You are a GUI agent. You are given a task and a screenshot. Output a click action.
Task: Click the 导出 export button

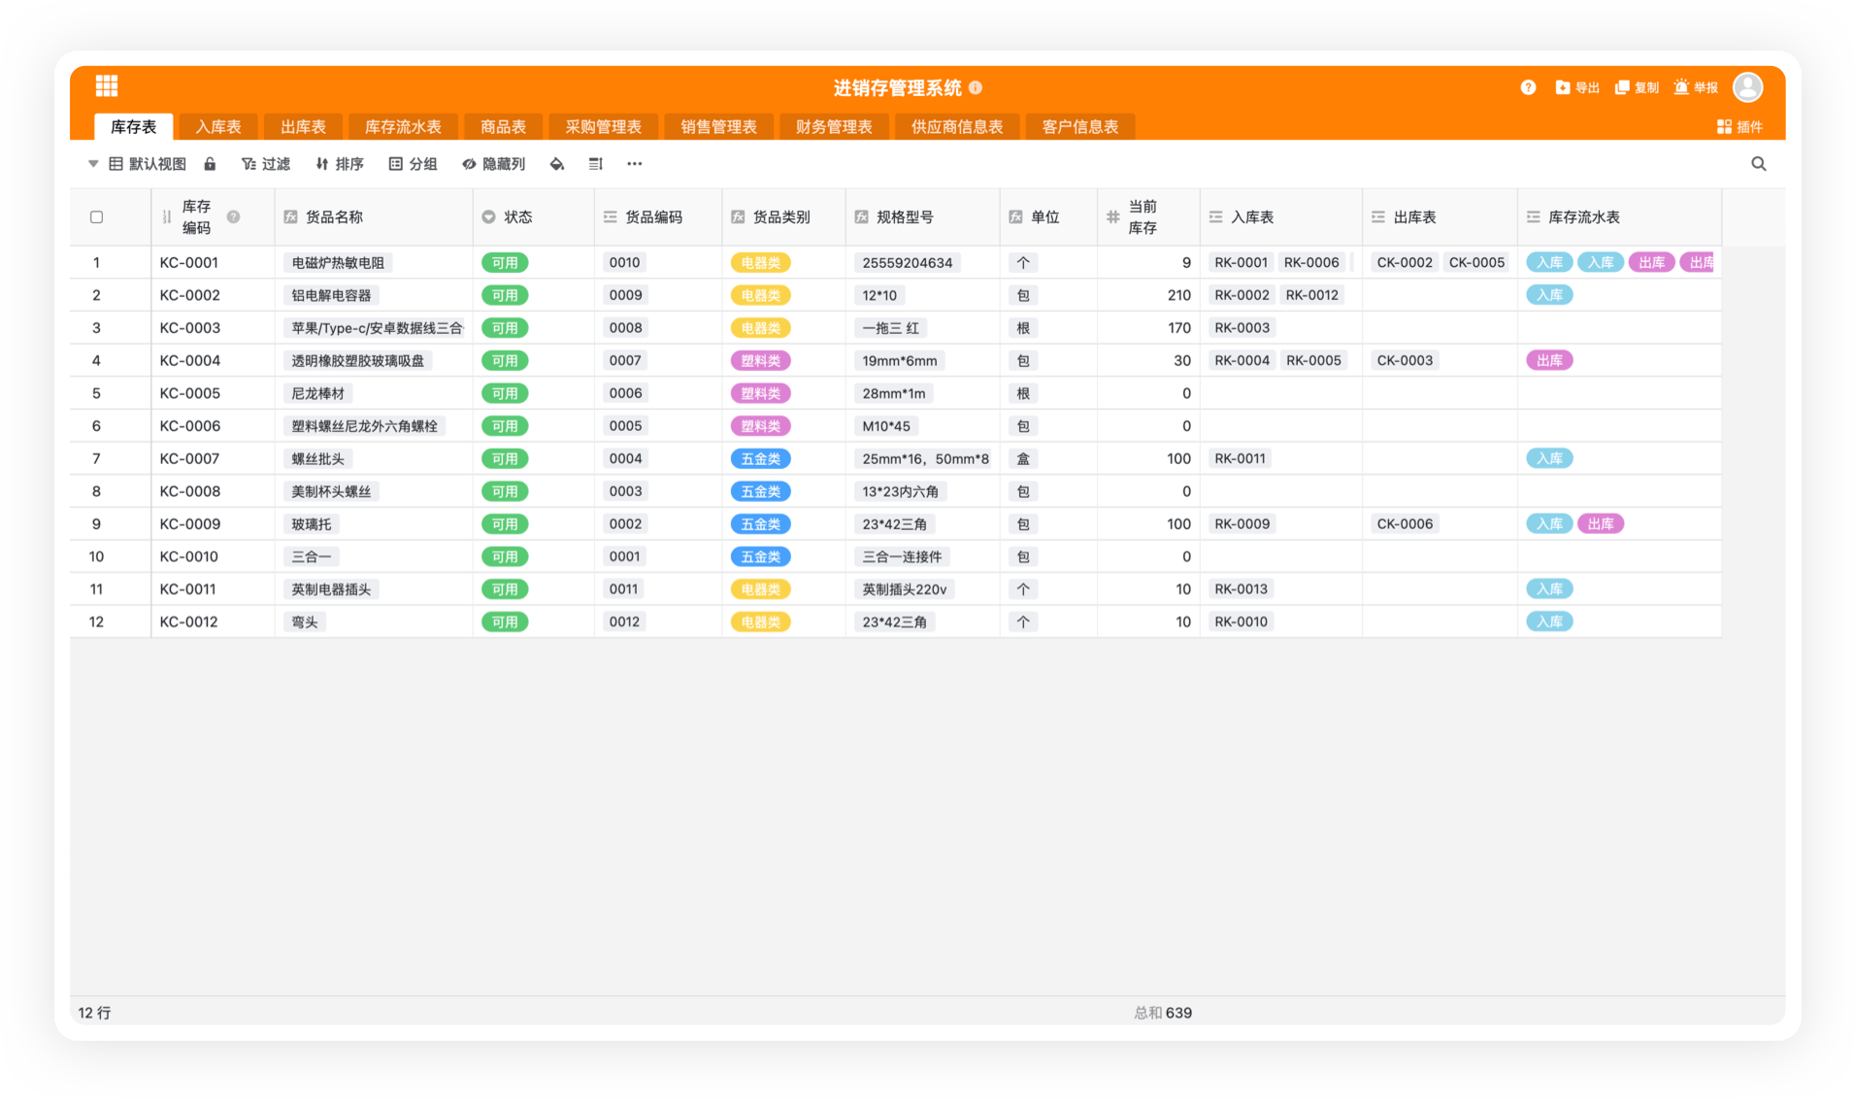coord(1577,87)
